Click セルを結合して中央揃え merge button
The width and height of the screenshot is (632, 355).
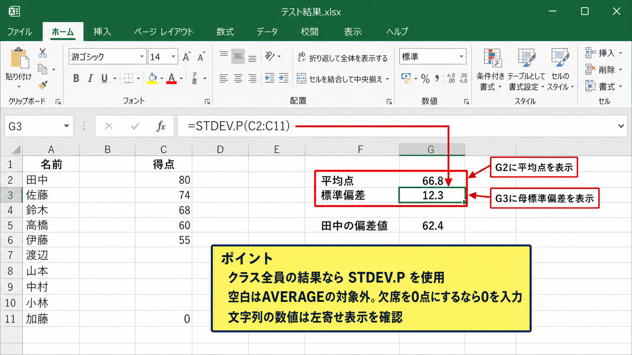(x=339, y=79)
